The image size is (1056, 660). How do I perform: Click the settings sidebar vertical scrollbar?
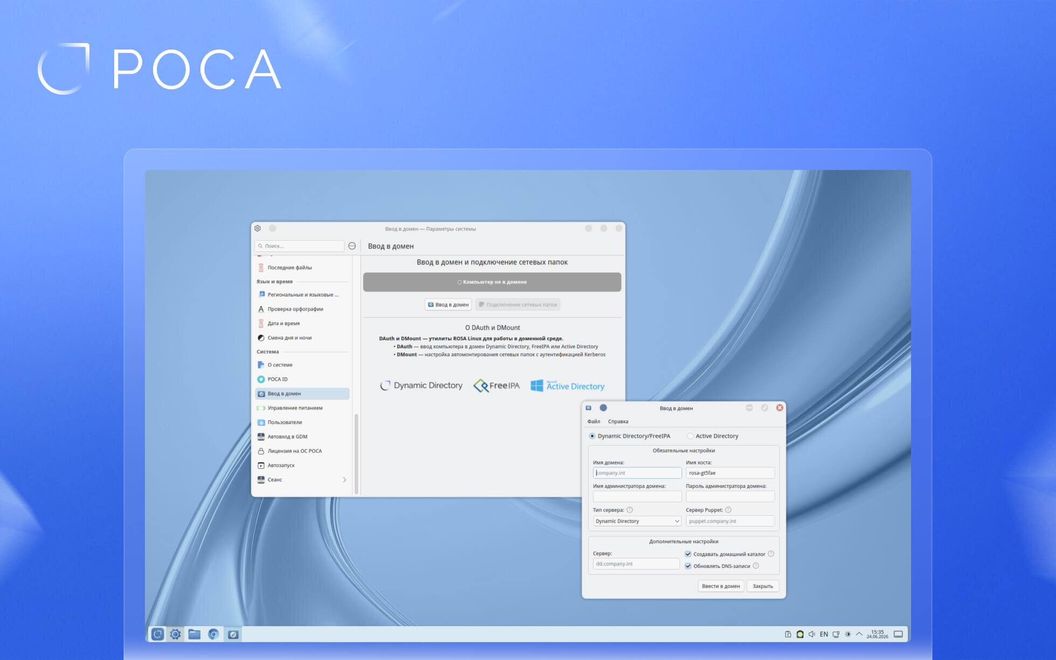tap(356, 453)
